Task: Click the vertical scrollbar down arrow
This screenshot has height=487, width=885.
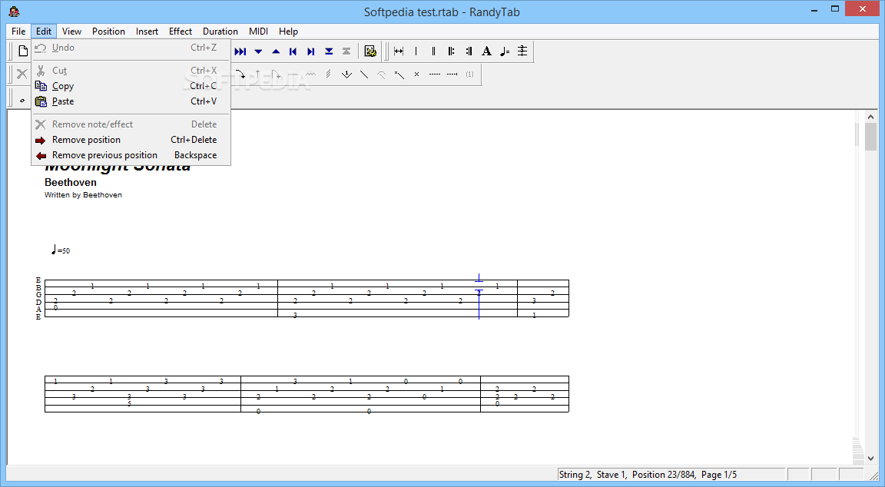Action: (870, 459)
